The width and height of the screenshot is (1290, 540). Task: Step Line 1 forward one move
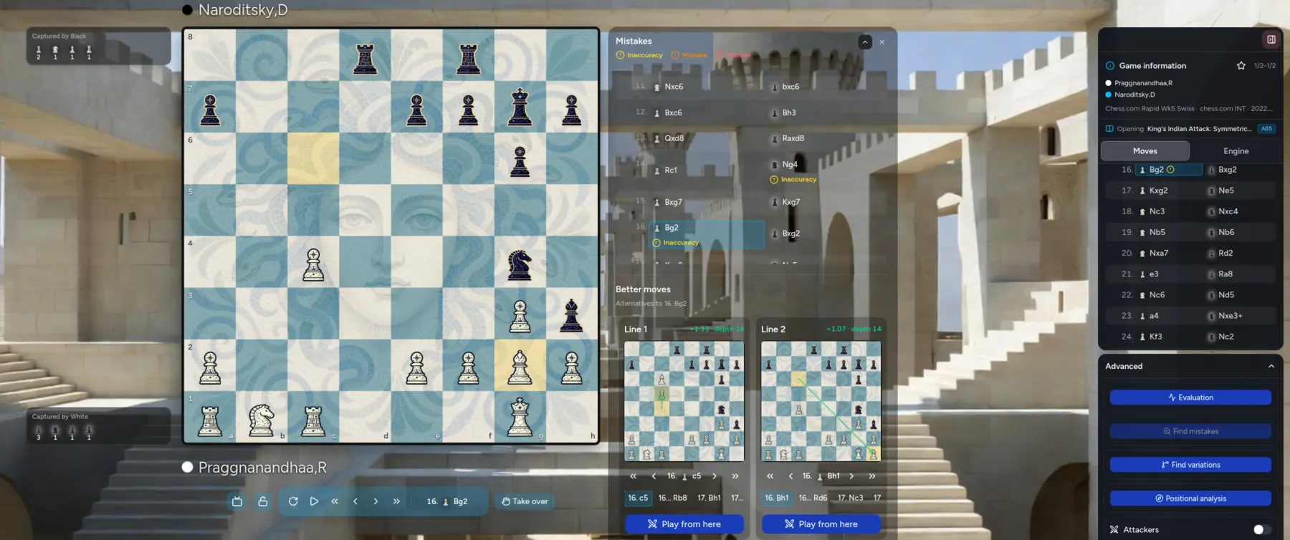715,476
